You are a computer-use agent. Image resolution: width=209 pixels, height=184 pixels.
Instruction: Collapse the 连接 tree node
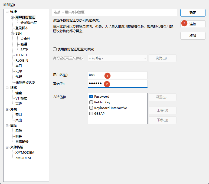(x=7, y=12)
